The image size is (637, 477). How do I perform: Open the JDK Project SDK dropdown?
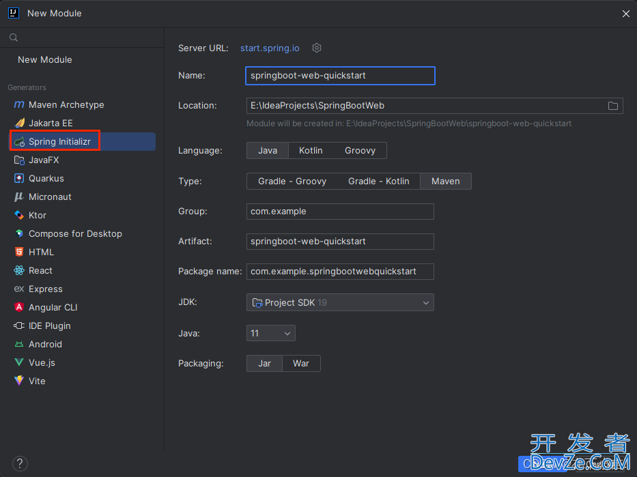pyautogui.click(x=340, y=302)
